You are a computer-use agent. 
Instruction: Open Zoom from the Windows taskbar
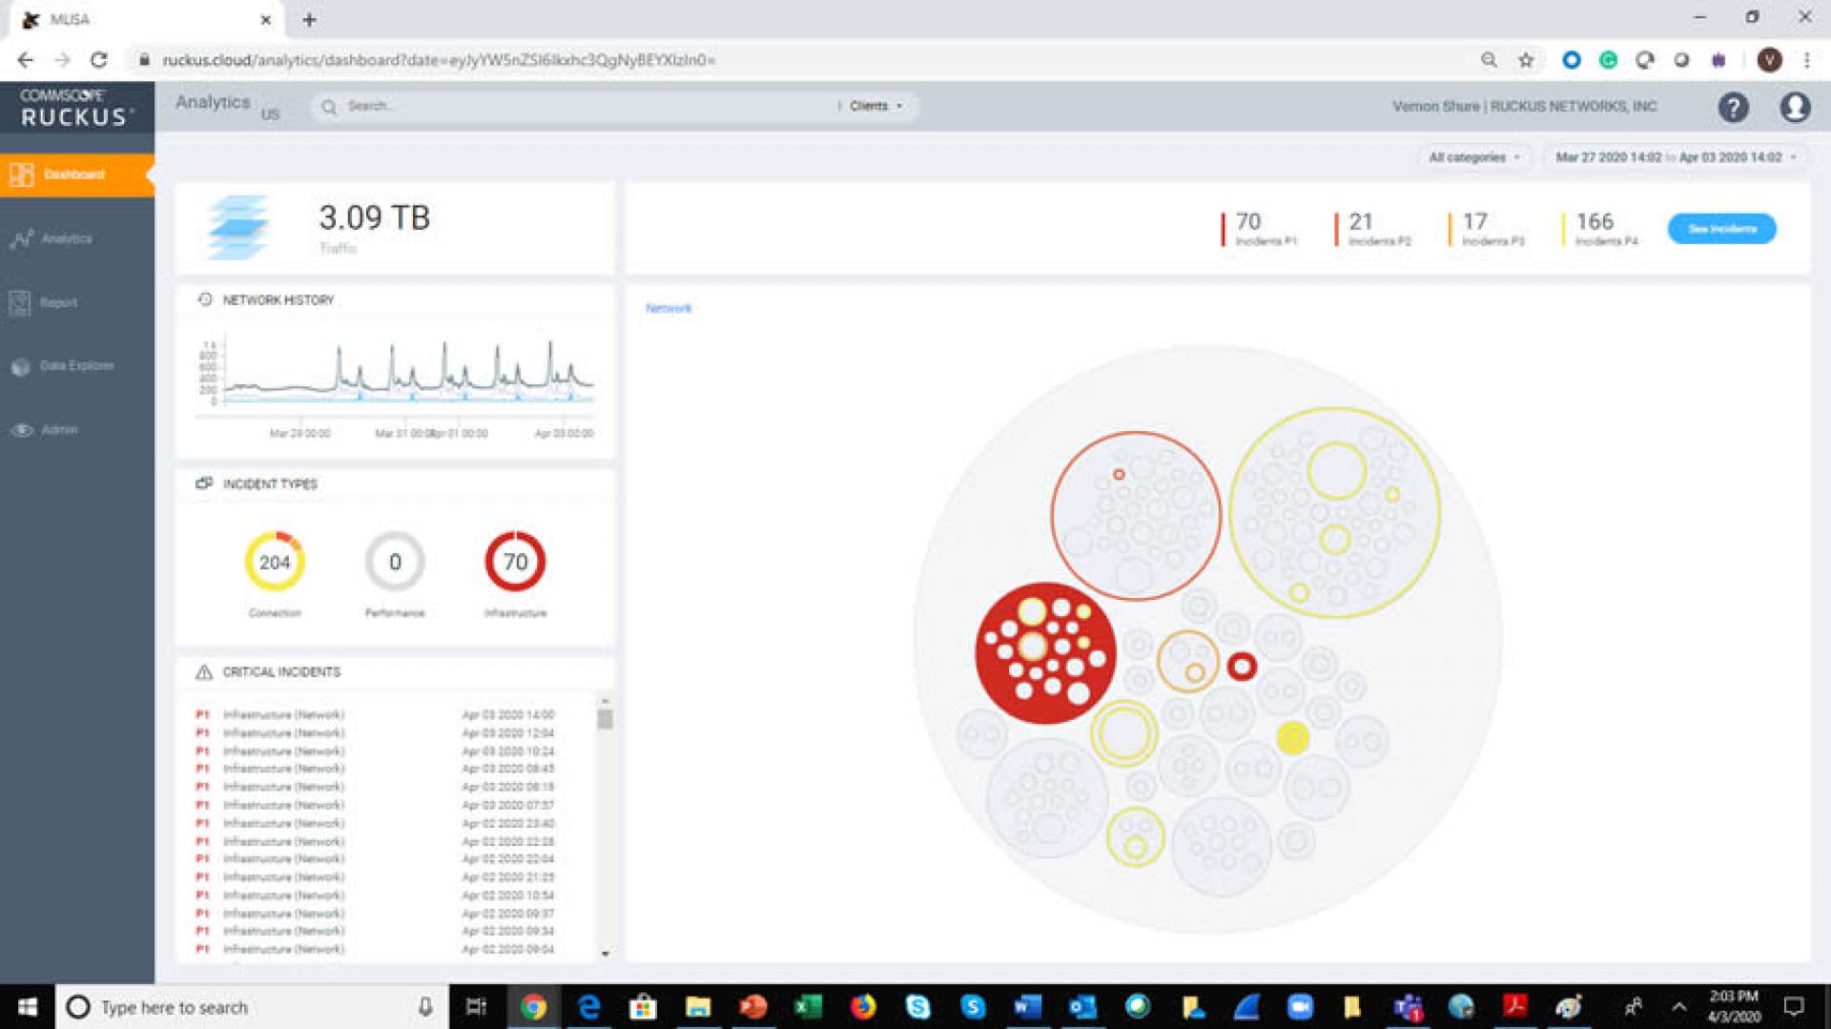pos(1299,1007)
